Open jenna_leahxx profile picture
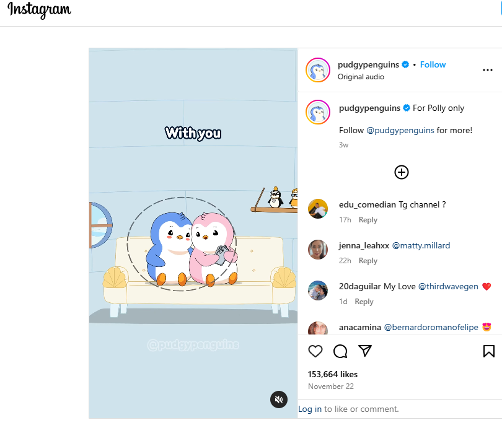Screen dimensions: 502x428 (318, 250)
